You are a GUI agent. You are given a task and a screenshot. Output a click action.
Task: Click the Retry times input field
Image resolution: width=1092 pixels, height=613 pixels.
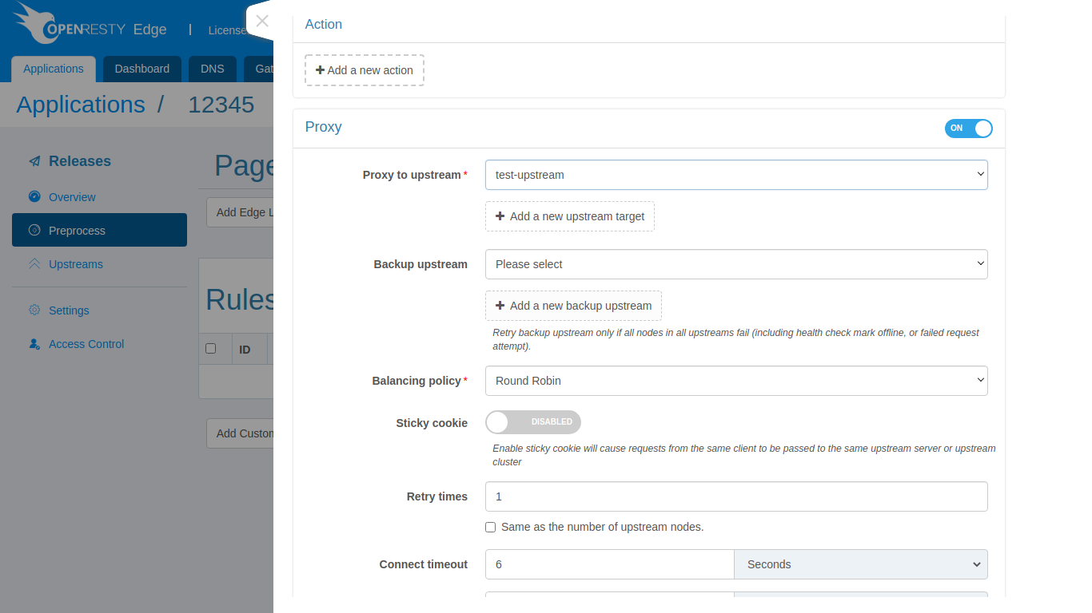point(736,496)
